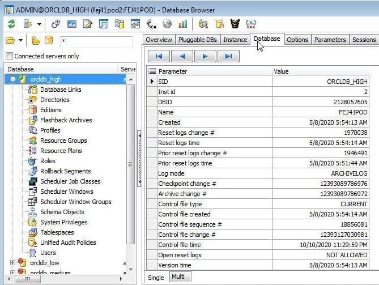The width and height of the screenshot is (379, 285).
Task: Click the blue framed window toolbar icon
Action: [x=104, y=24]
